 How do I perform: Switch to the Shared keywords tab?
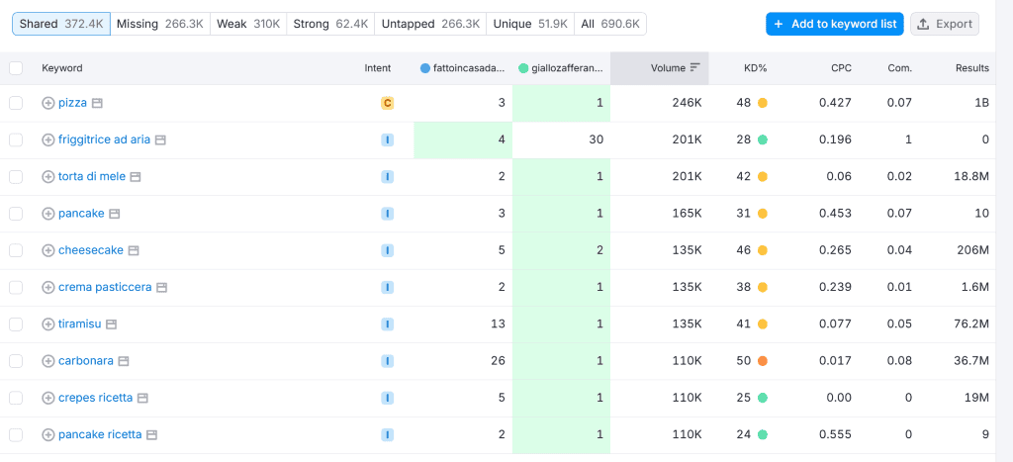[x=61, y=24]
